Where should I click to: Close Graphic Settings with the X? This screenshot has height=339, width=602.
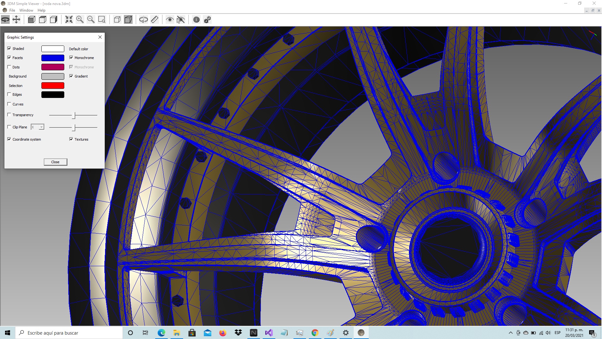pyautogui.click(x=100, y=37)
